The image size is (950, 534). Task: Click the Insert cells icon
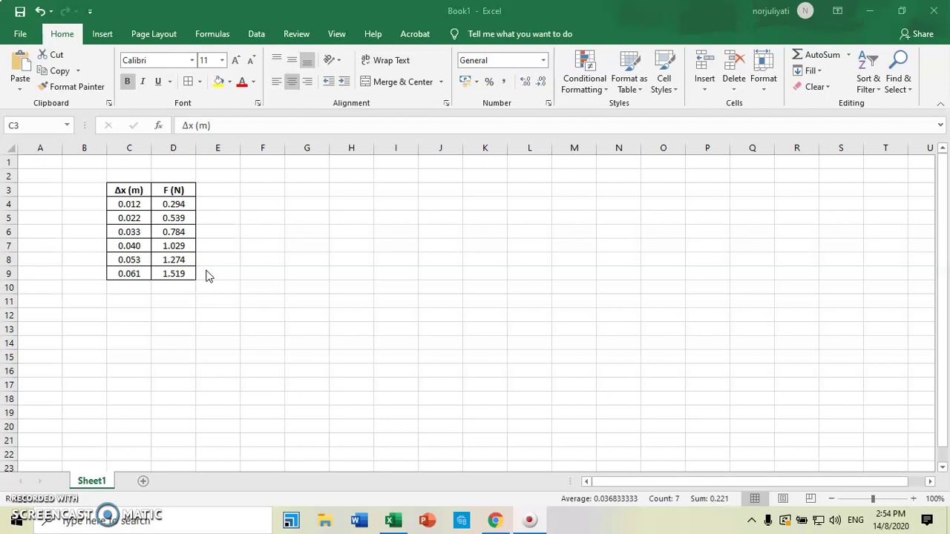click(704, 62)
